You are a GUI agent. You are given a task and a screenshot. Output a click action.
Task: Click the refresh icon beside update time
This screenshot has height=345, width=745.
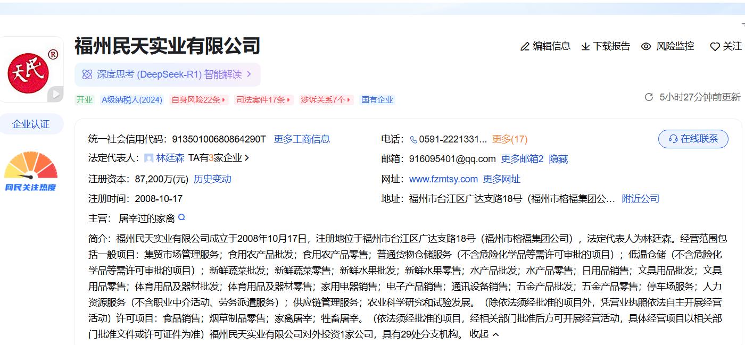click(649, 97)
